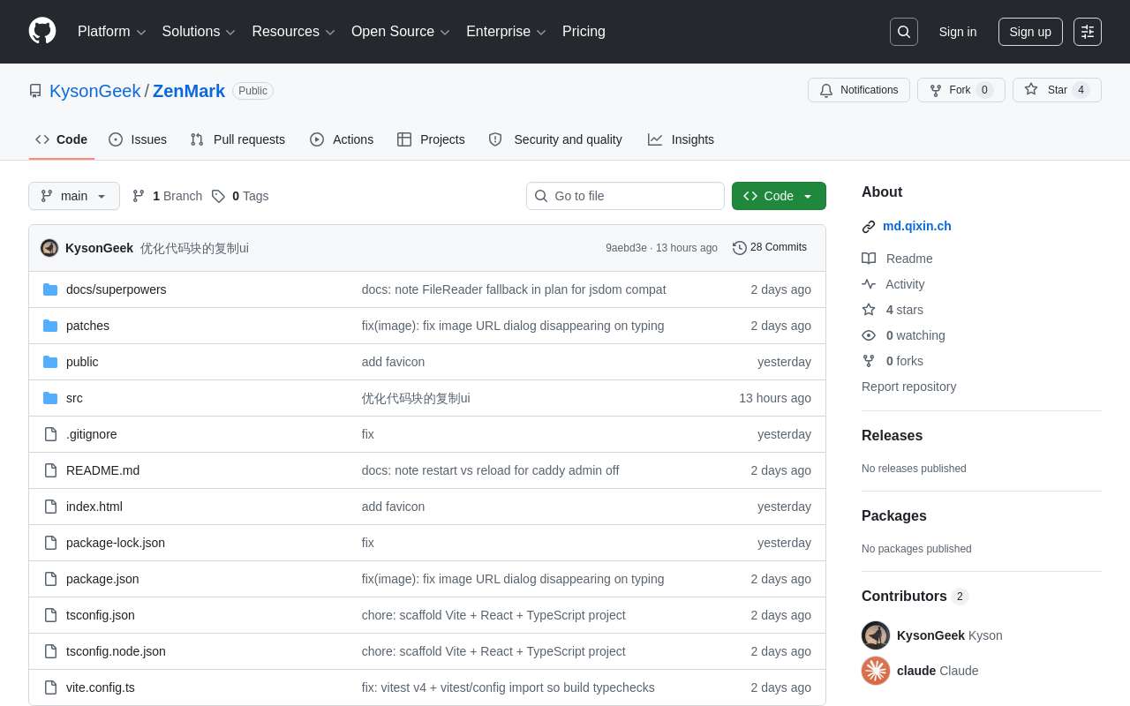1130x706 pixels.
Task: Expand the Enterprise menu
Action: coord(506,32)
